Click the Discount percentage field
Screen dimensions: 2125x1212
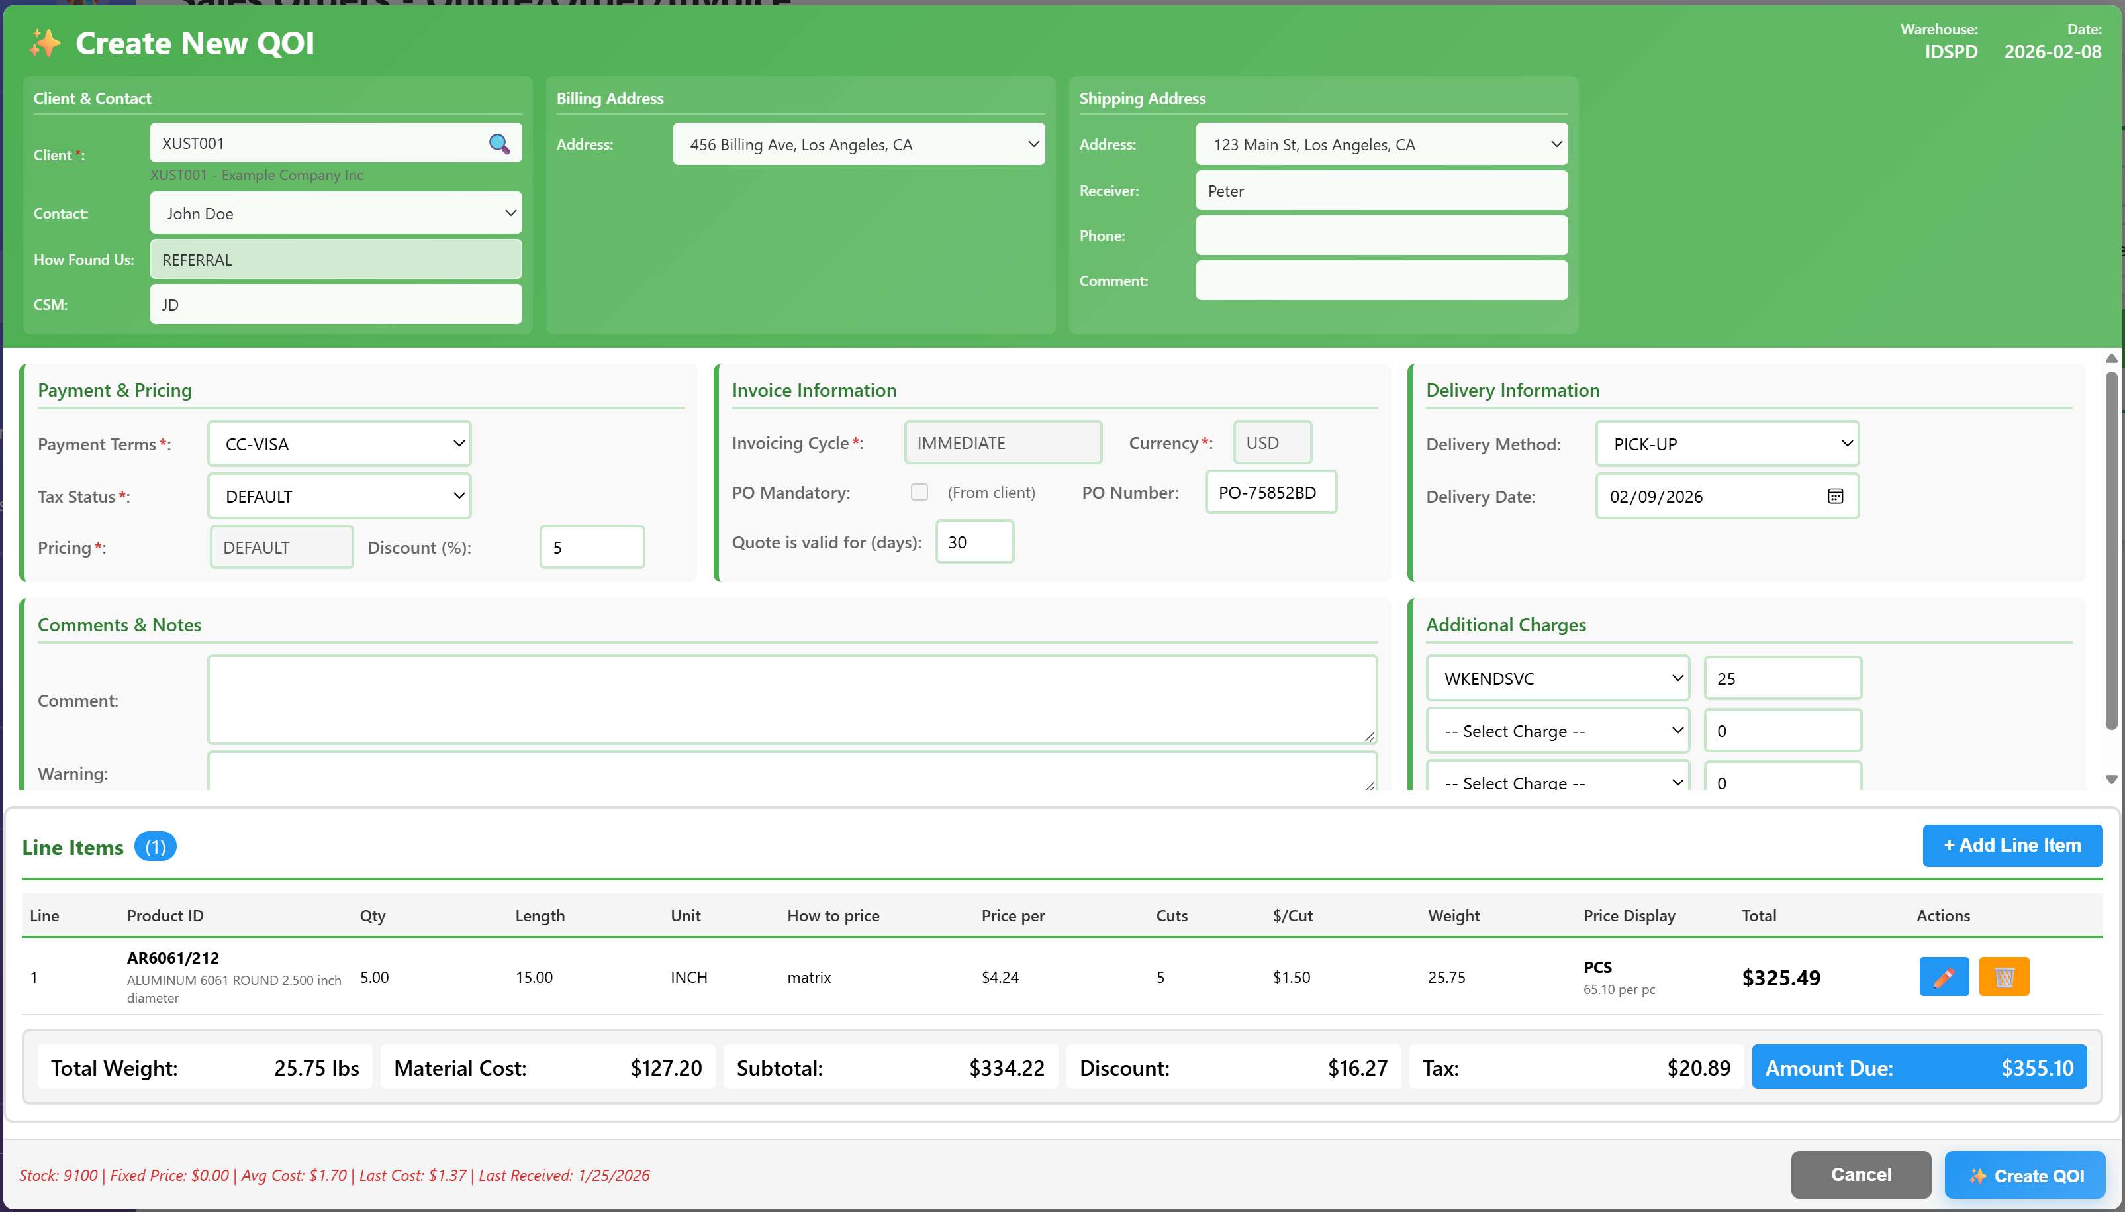590,547
